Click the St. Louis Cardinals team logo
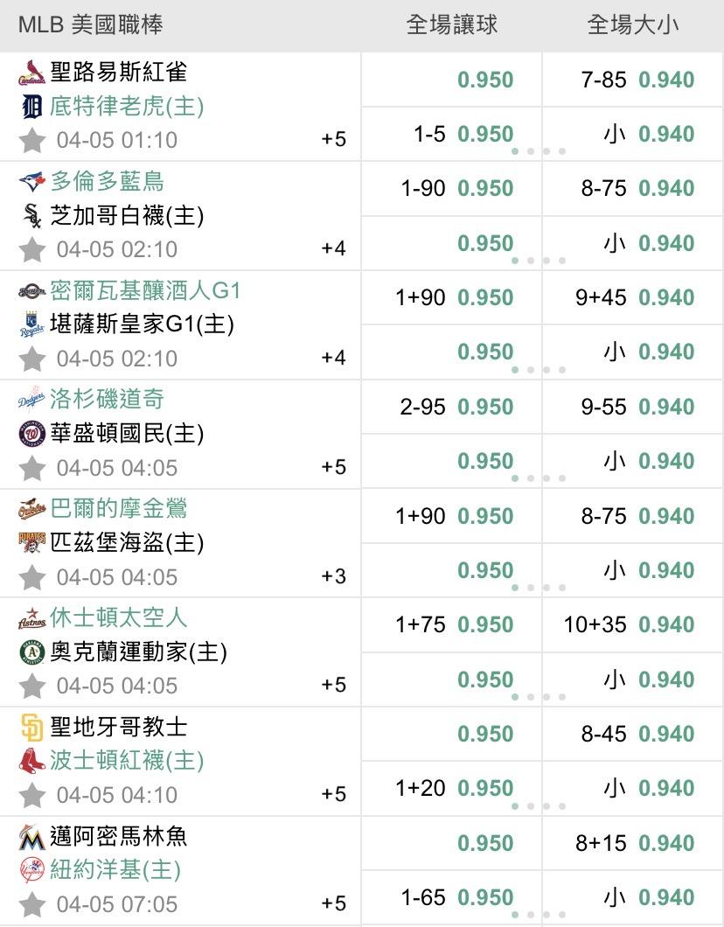Screen dimensions: 724x927 [x=31, y=73]
